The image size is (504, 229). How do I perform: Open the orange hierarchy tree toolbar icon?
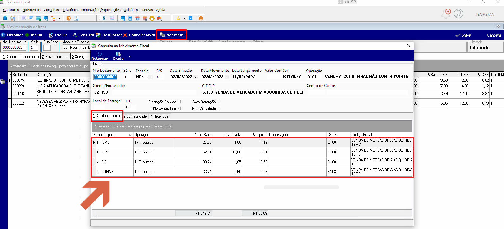[x=53, y=18]
